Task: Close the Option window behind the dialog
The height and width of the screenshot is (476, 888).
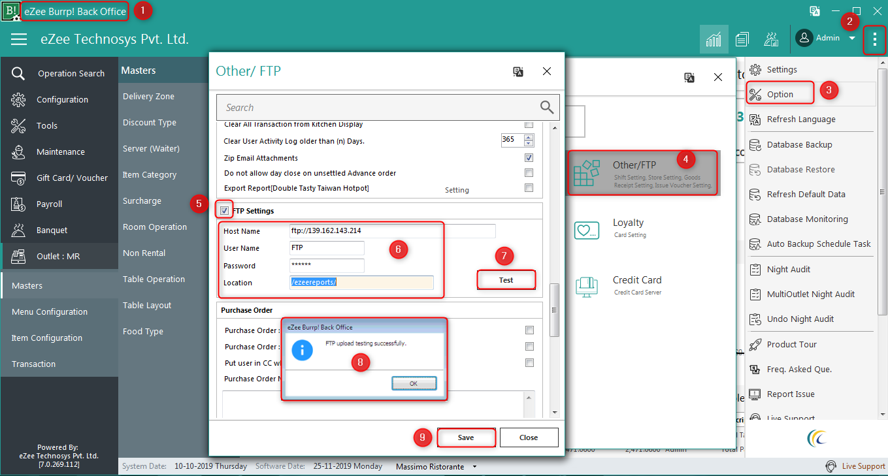Action: (718, 77)
